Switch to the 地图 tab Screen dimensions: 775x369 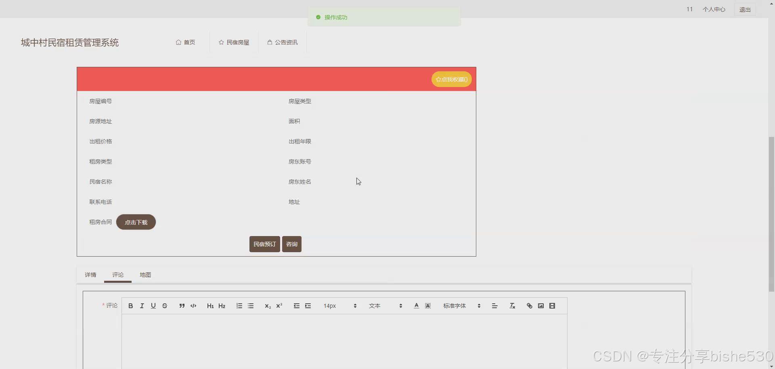point(145,275)
